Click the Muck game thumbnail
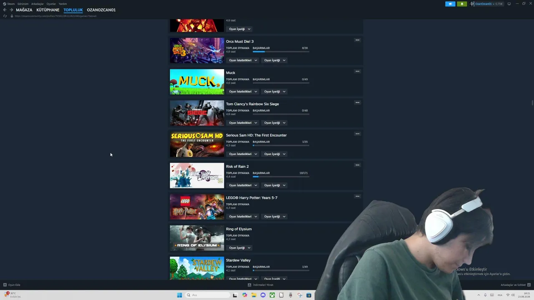This screenshot has width=534, height=300. pyautogui.click(x=197, y=82)
